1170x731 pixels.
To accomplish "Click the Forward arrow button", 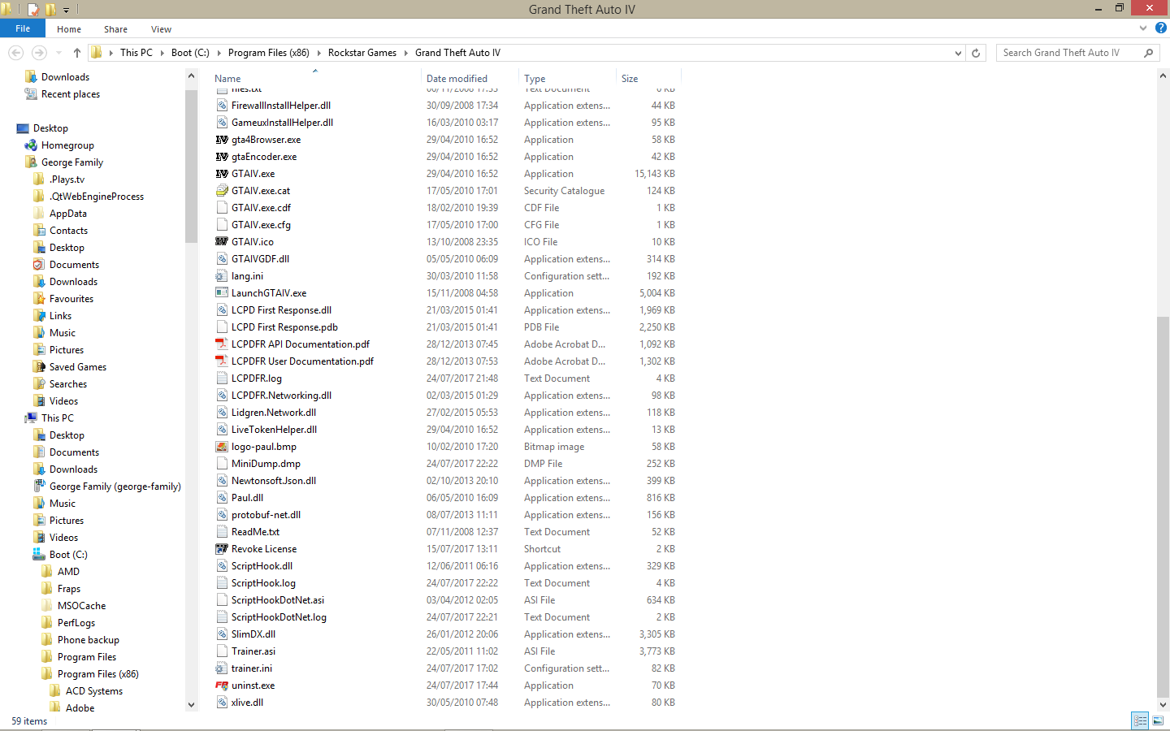I will (39, 53).
